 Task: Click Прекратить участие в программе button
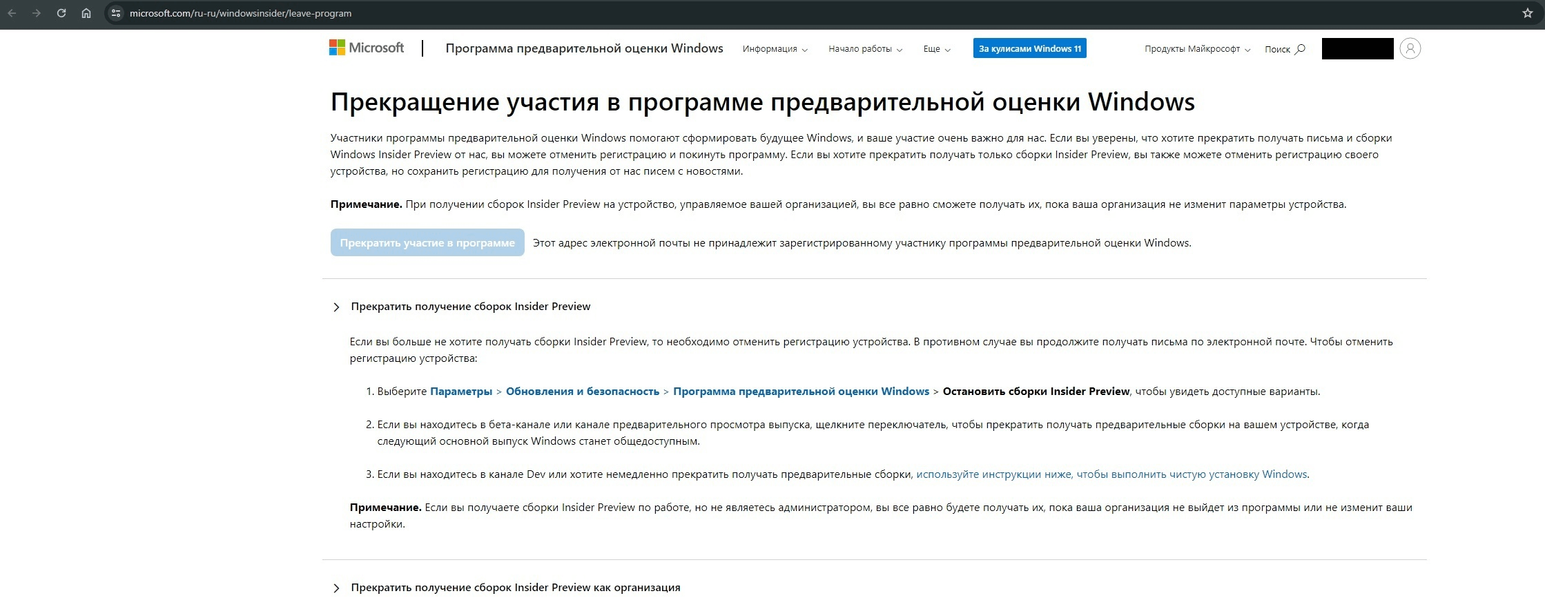coord(427,242)
